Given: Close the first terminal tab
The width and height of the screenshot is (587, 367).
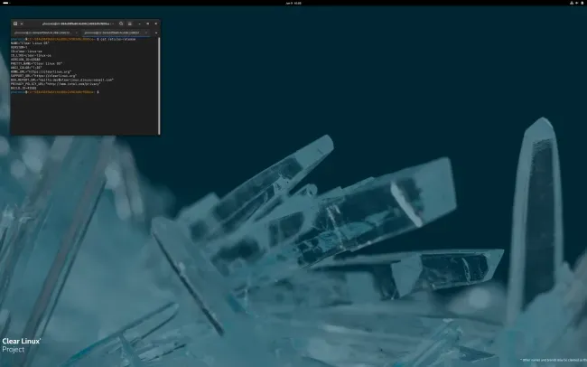Looking at the screenshot, I should coord(77,33).
